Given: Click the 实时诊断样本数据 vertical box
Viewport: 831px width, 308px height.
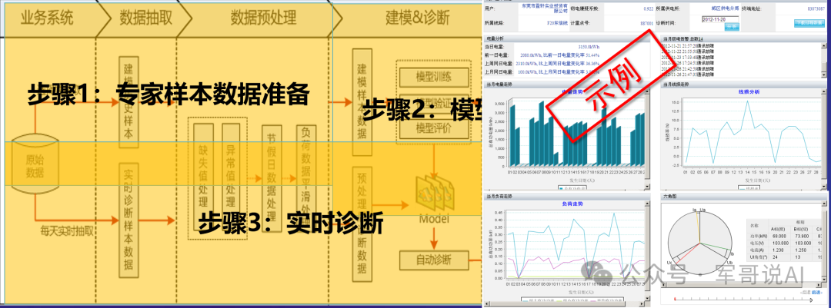Looking at the screenshot, I should point(128,219).
